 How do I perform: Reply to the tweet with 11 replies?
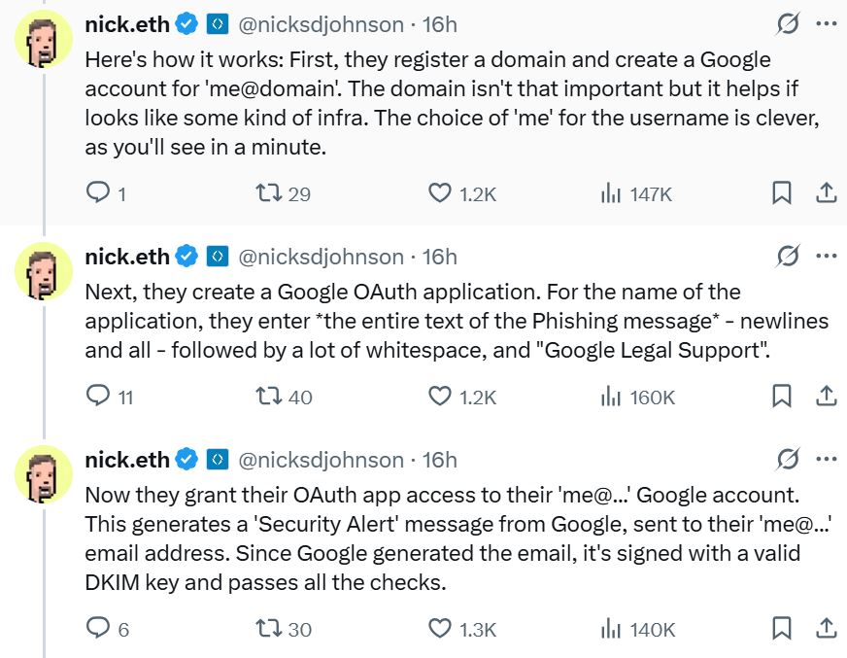coord(98,397)
